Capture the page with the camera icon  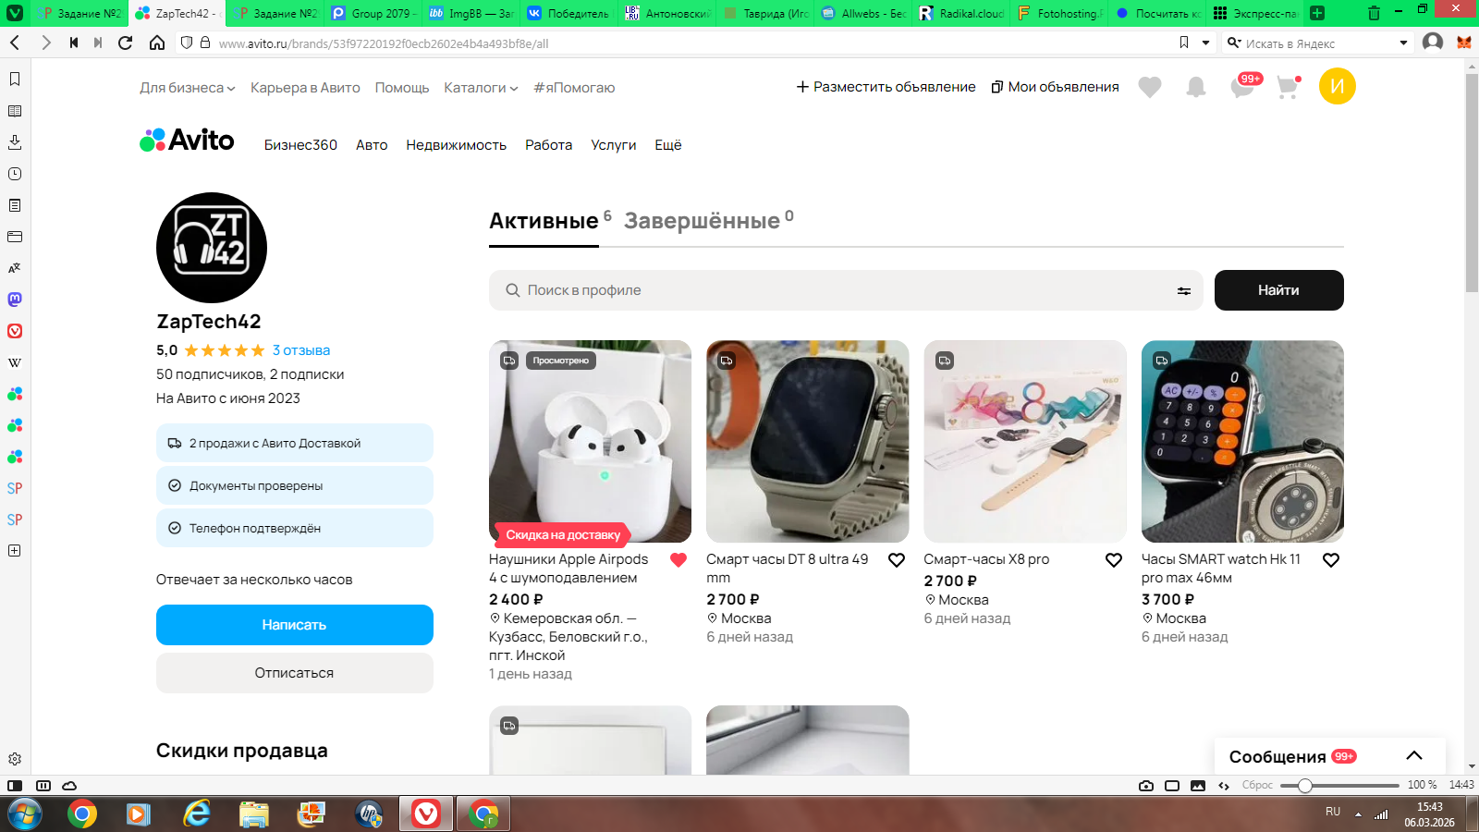1146,786
